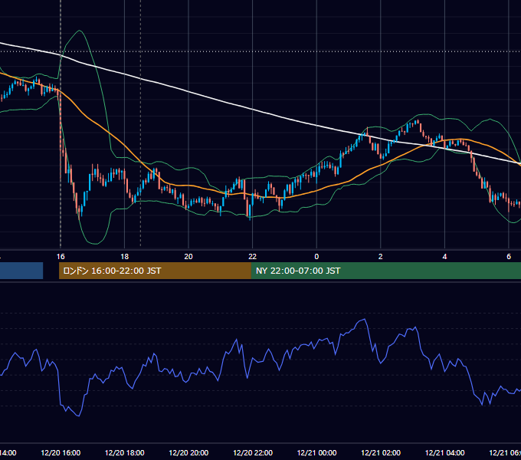Click the 12/21 02:00 indicator axis label

381,452
